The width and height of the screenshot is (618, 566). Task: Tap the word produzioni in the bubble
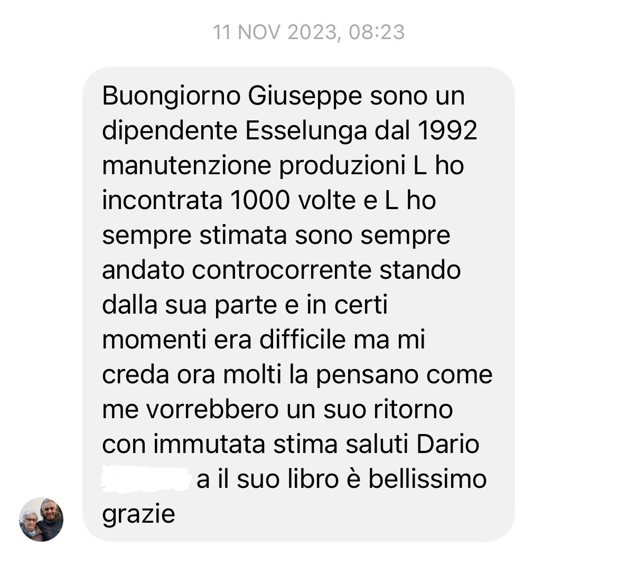pos(342,165)
